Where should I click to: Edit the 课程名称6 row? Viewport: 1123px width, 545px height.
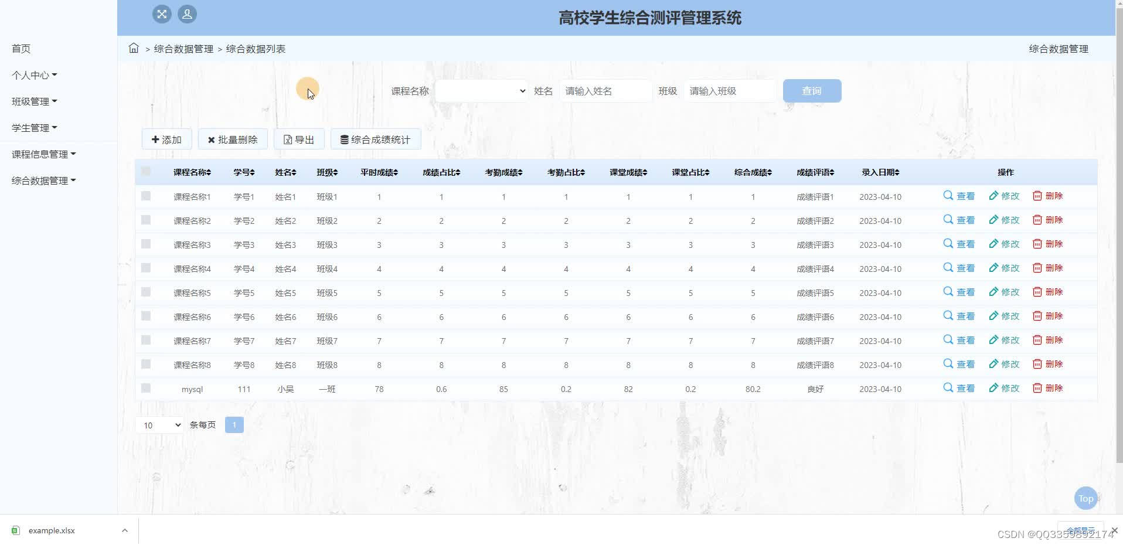tap(1004, 316)
